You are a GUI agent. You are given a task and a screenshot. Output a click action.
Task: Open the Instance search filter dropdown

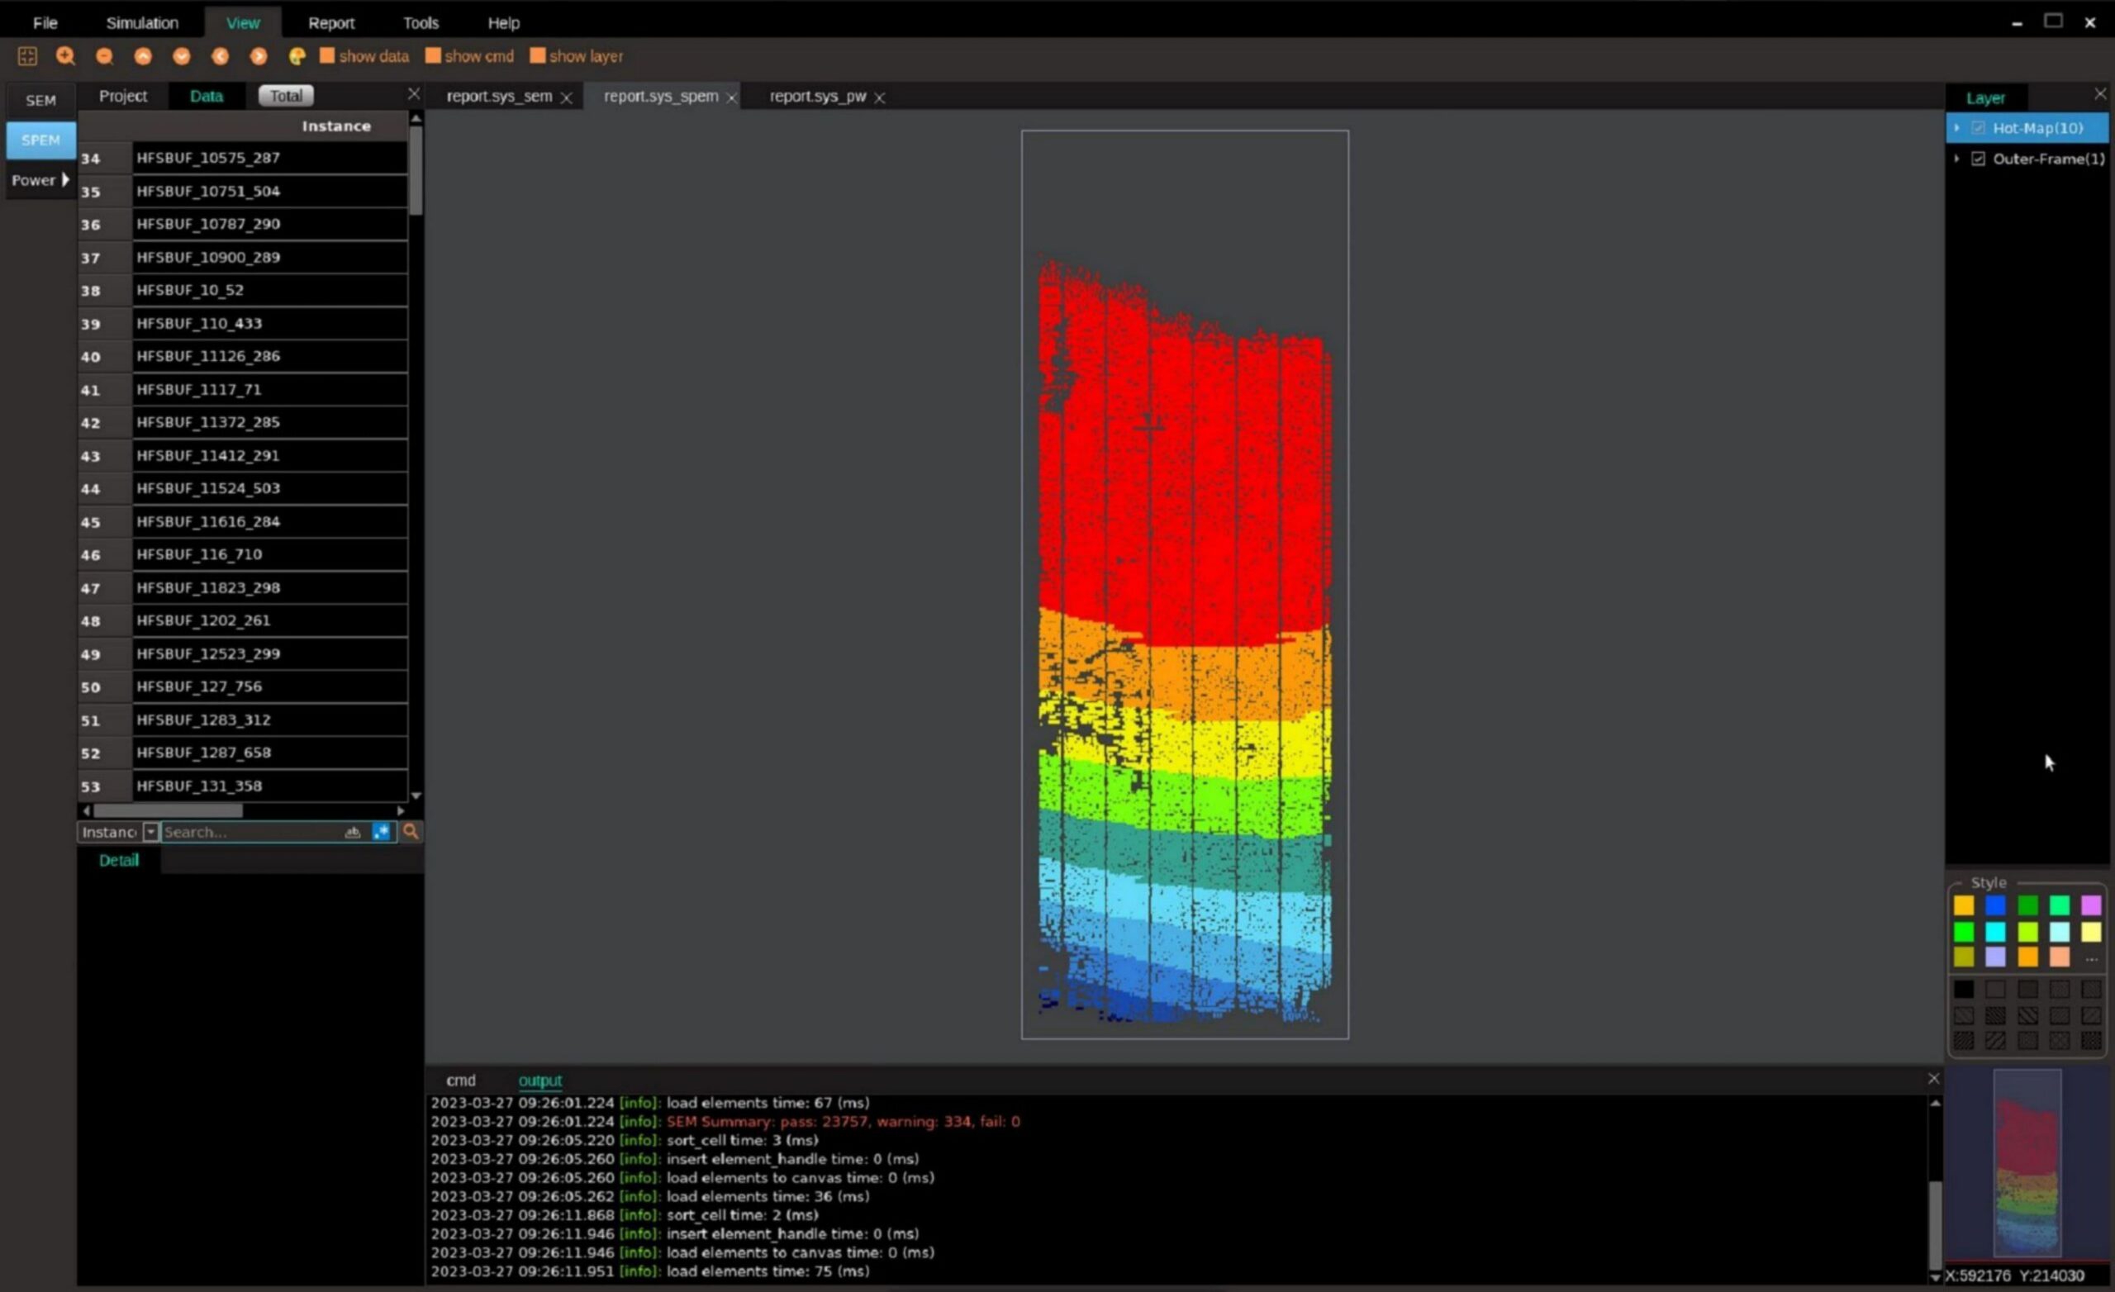coord(150,832)
